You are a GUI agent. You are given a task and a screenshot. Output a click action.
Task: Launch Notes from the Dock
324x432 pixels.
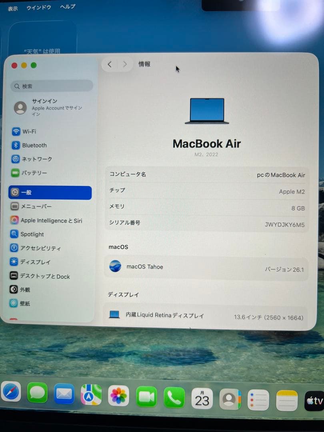287,401
